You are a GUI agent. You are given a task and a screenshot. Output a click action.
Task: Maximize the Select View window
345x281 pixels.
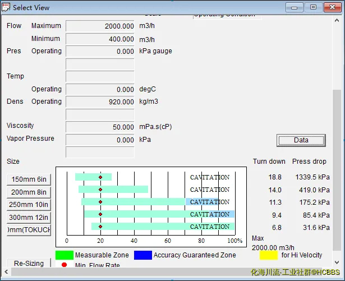[313, 8]
